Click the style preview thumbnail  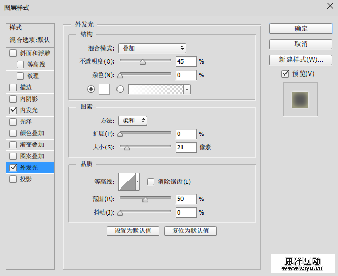tap(300, 99)
